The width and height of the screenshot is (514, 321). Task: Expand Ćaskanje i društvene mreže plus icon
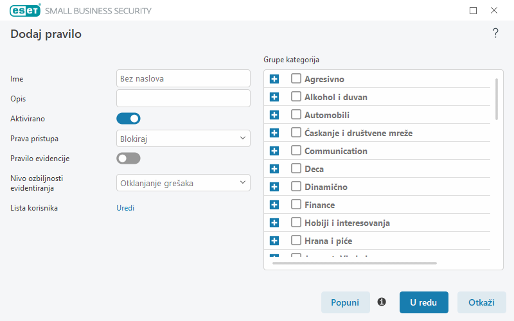point(274,133)
